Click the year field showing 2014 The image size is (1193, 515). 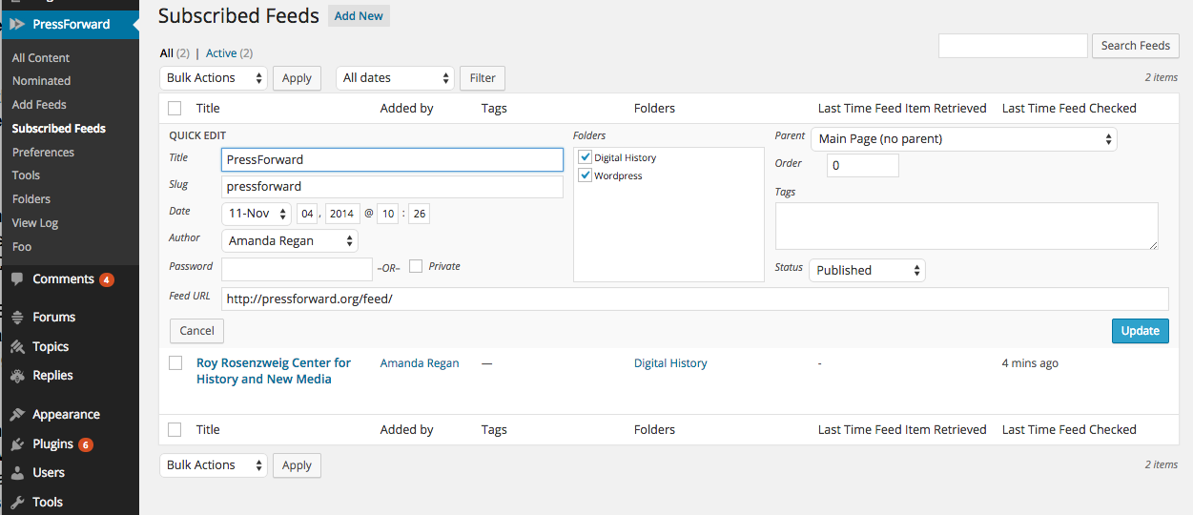[x=342, y=214]
